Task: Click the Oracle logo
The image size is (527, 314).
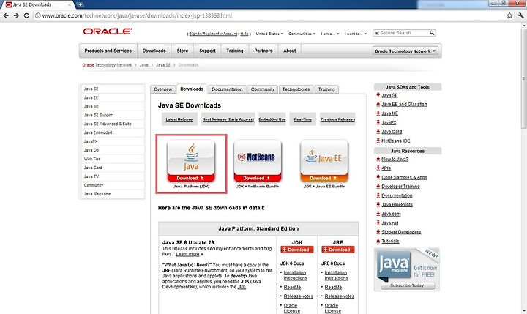Action: click(107, 31)
